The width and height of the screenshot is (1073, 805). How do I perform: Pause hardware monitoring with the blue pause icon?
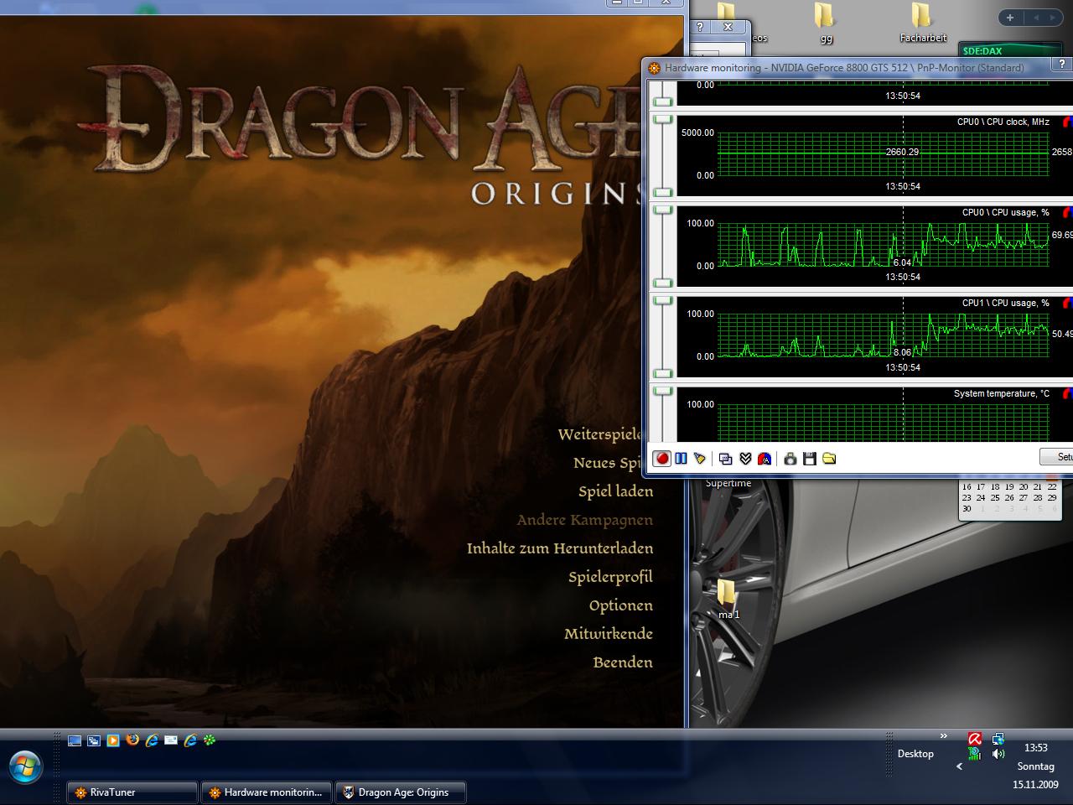681,459
